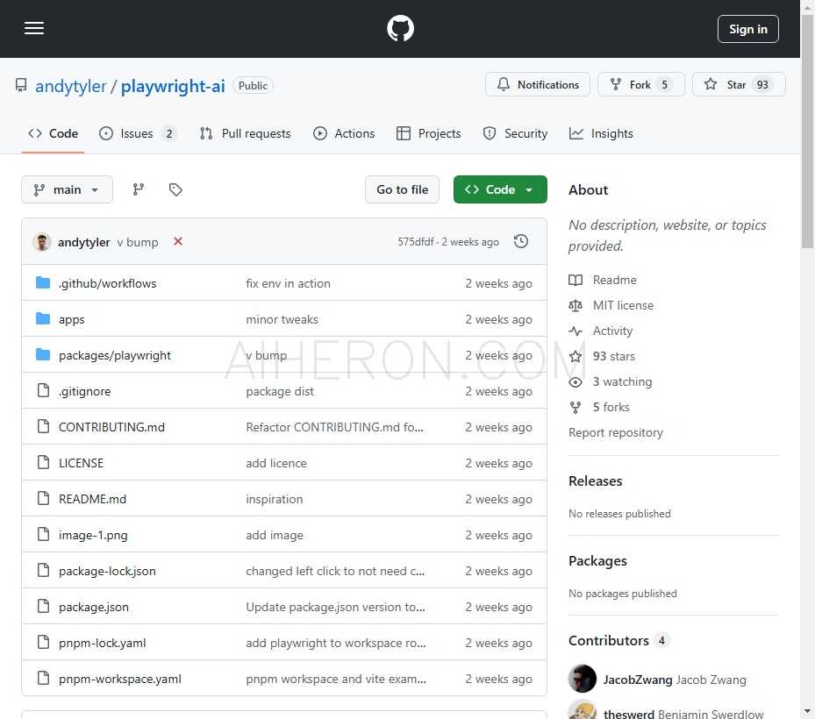Click JacobZwang's avatar thumbnail
This screenshot has height=719, width=815.
pyautogui.click(x=583, y=679)
